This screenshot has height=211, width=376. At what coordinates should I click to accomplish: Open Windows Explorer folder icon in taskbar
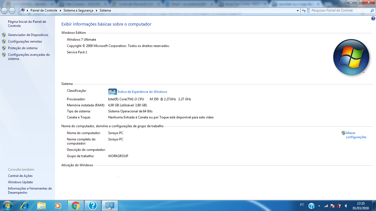click(42, 206)
